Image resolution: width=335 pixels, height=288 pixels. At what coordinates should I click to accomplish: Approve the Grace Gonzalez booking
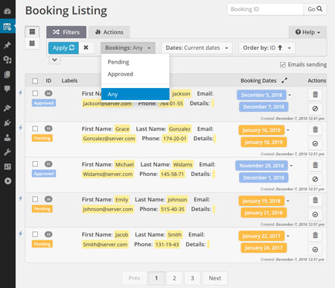click(x=315, y=144)
